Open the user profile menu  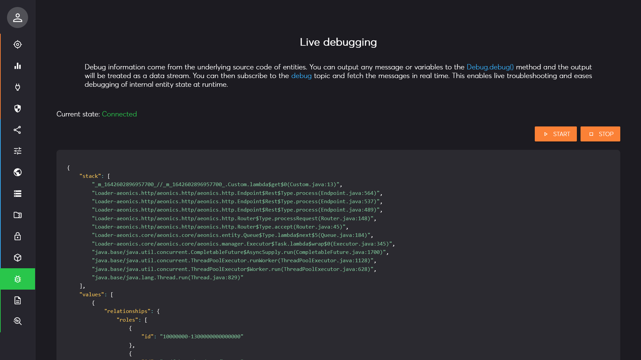click(x=17, y=17)
